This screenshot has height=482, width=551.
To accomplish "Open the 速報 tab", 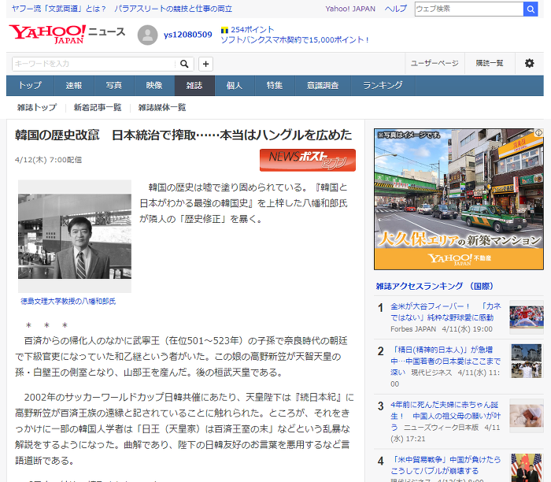I will (74, 85).
